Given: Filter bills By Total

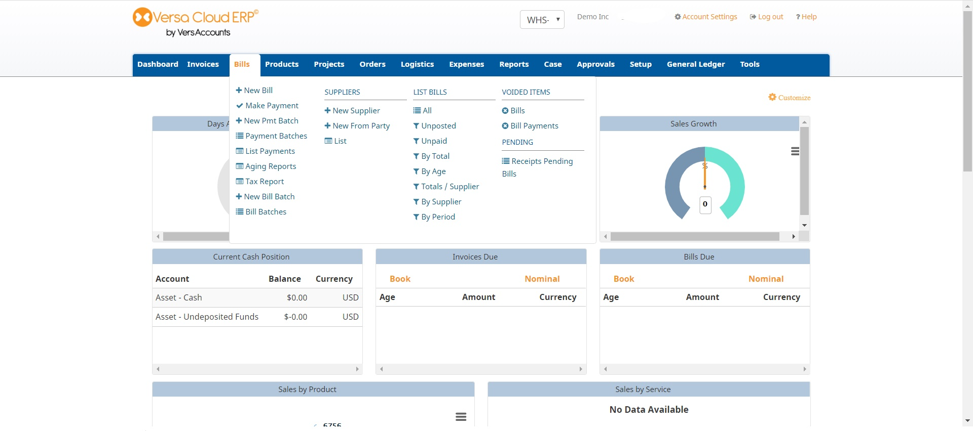Looking at the screenshot, I should [431, 156].
